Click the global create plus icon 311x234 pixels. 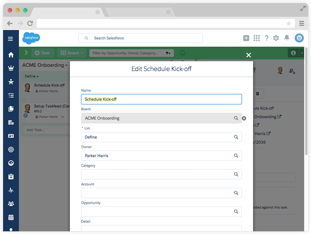point(246,38)
